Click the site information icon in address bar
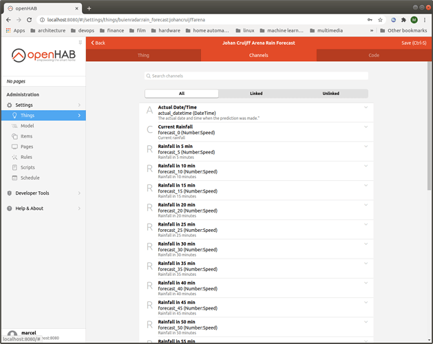 [42, 20]
